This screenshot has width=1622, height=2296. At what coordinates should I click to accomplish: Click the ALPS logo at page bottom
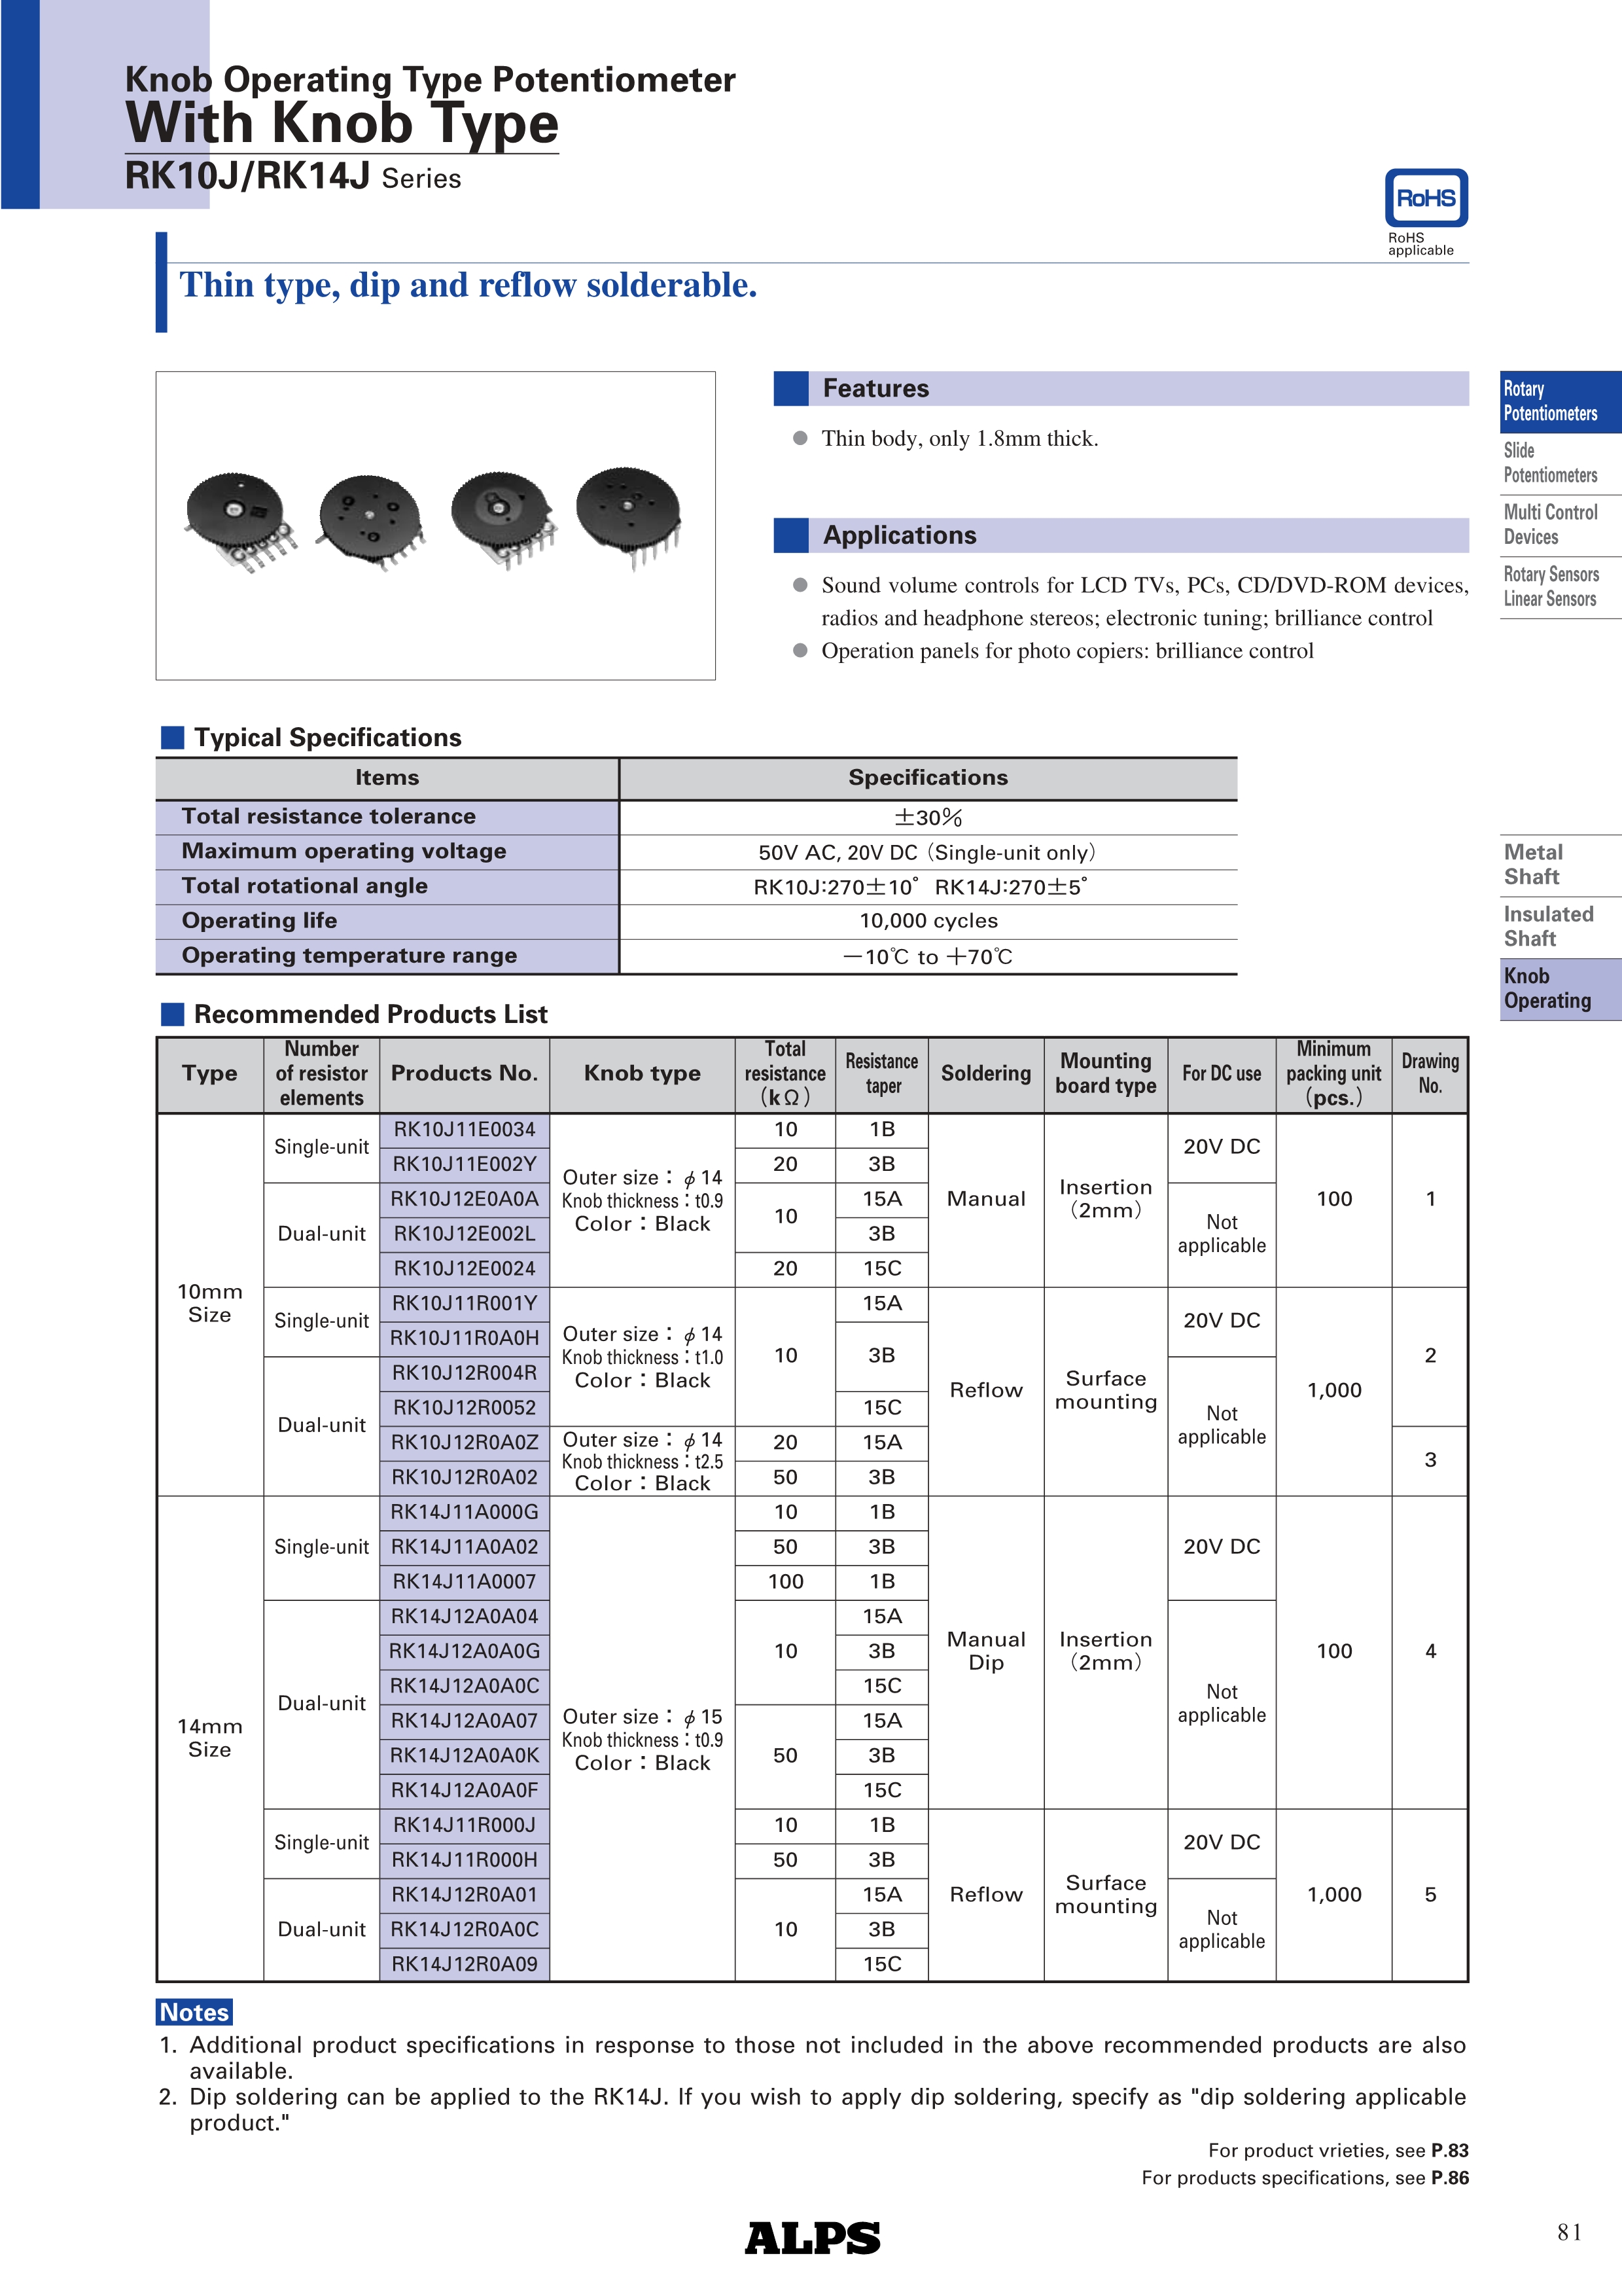811,2237
